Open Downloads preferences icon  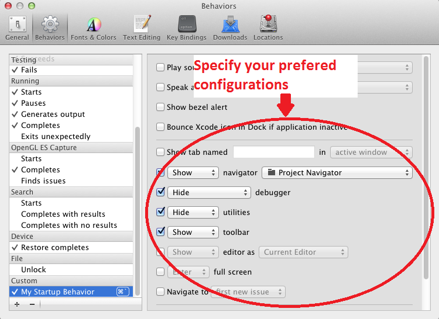(x=230, y=28)
